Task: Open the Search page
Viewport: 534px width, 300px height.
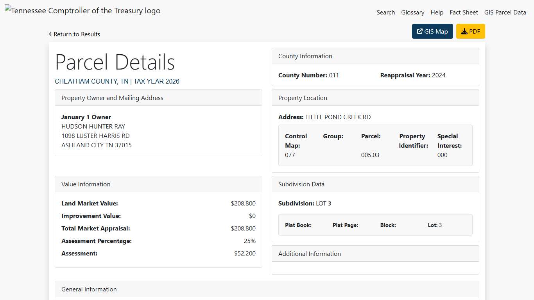Action: [385, 12]
